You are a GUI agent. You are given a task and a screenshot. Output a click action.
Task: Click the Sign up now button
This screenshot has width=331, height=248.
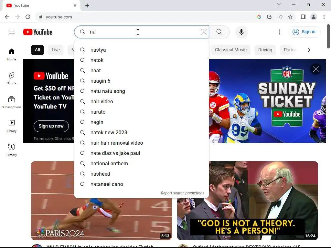point(51,126)
